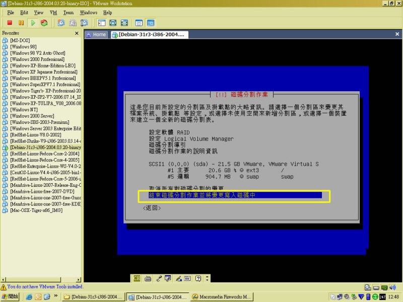The height and width of the screenshot is (302, 403).
Task: Select [Windows NT] in Favorites
Action: click(x=24, y=110)
